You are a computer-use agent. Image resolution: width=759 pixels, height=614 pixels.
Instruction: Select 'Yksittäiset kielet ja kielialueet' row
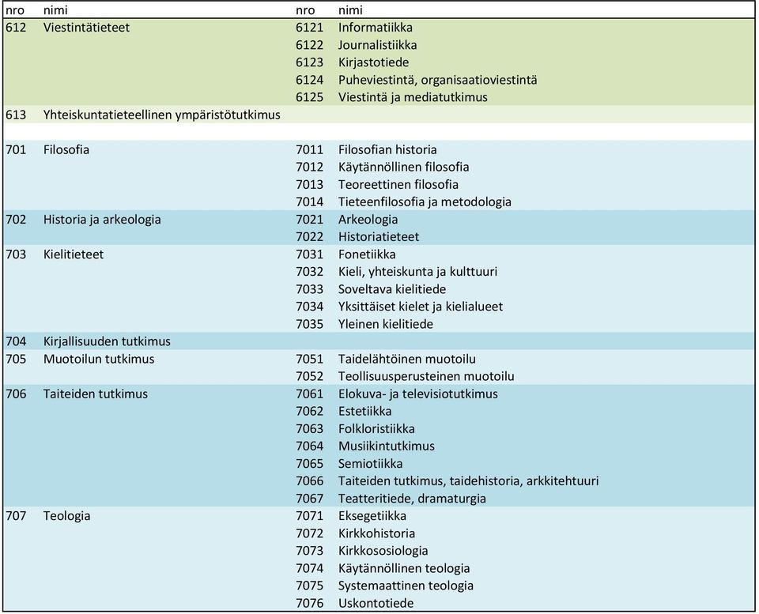tap(421, 307)
